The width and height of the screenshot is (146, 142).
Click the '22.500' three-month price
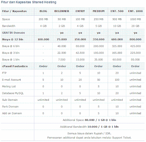coord(62,53)
